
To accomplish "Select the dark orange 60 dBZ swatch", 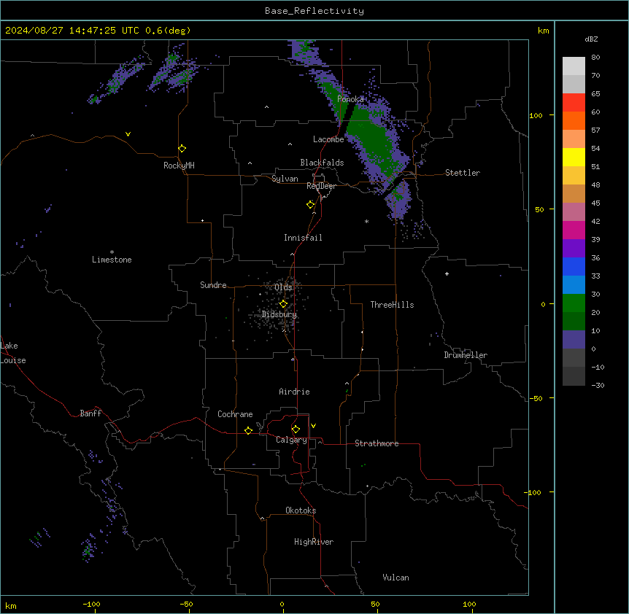I will [x=574, y=120].
